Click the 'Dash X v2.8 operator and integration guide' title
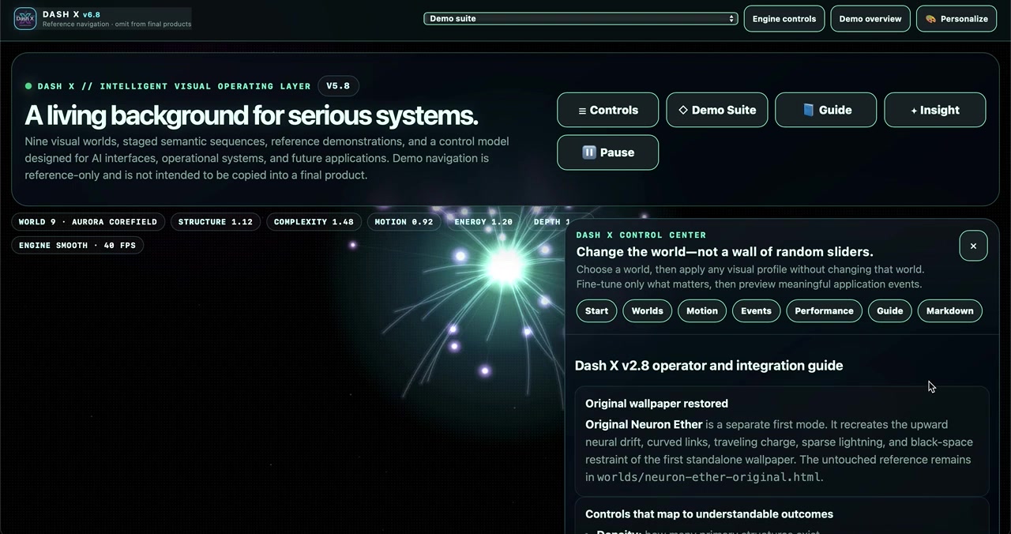Screen dimensions: 1011x534 click(x=708, y=366)
